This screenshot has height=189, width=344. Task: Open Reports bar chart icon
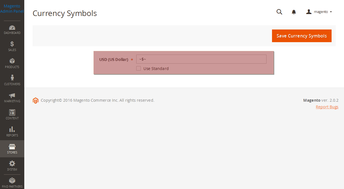(x=12, y=129)
